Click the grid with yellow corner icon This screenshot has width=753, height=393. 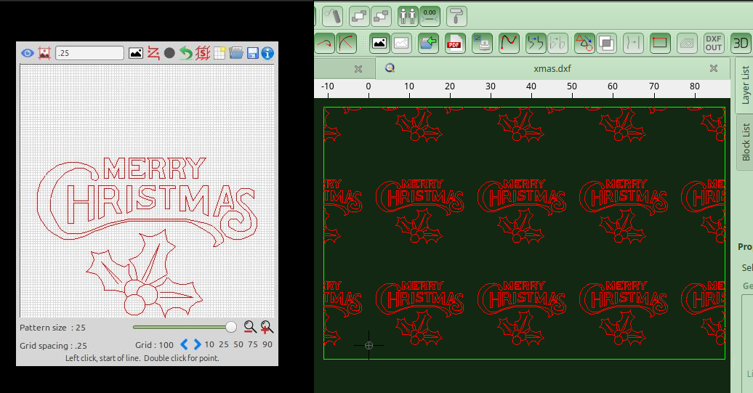coord(220,53)
